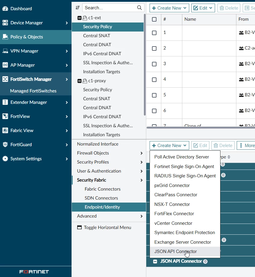The height and width of the screenshot is (277, 255).
Task: Select JSON API Connector menu entry
Action: point(185,251)
